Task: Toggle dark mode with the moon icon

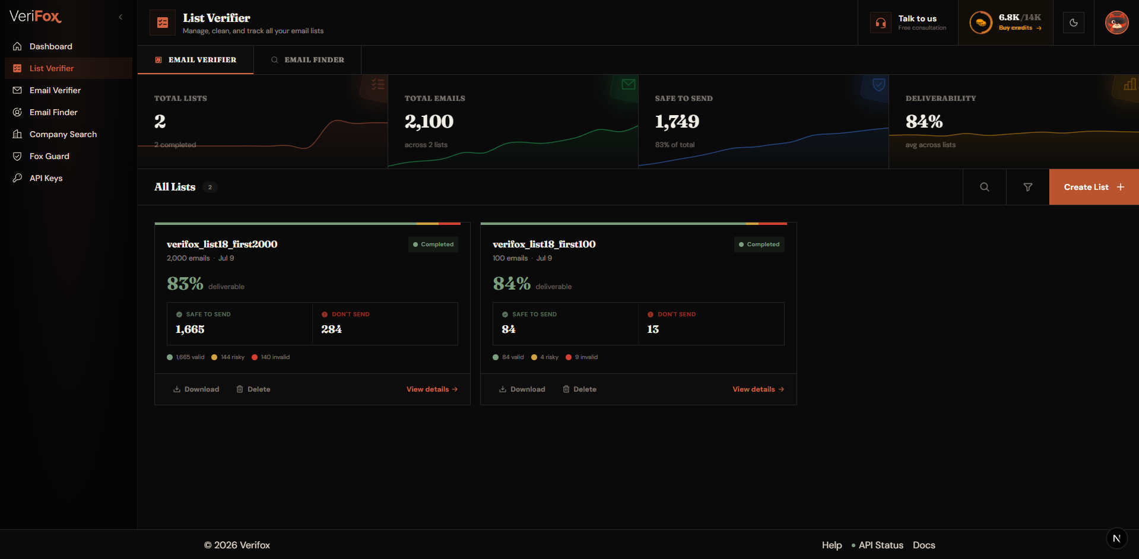Action: coord(1074,23)
